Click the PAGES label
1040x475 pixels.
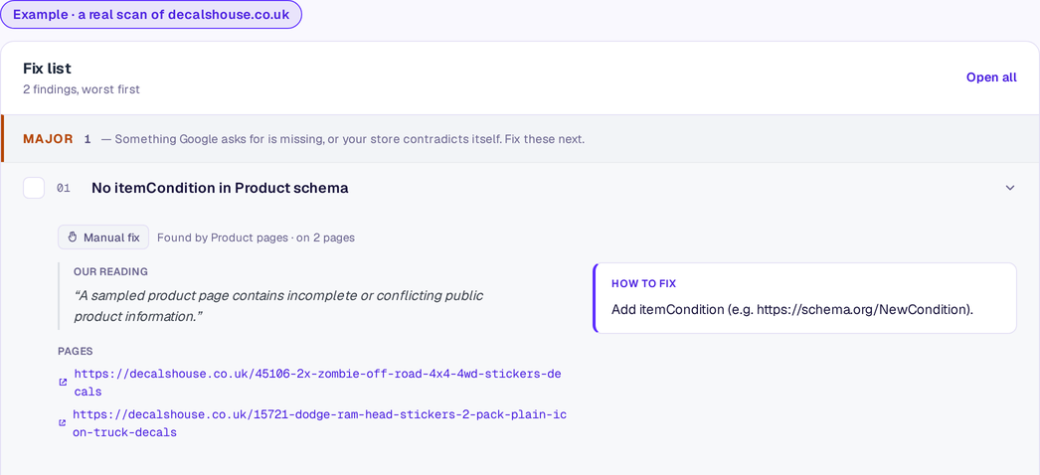pos(75,351)
